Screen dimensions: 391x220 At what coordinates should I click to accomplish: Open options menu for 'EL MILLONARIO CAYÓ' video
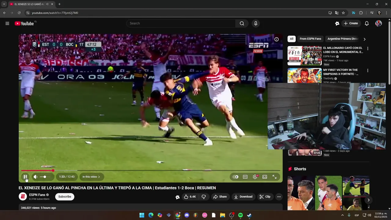[x=368, y=49]
